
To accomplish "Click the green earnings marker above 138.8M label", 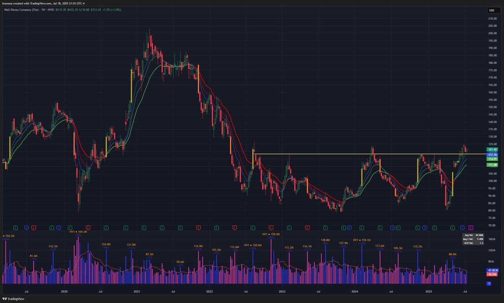I will point(325,227).
